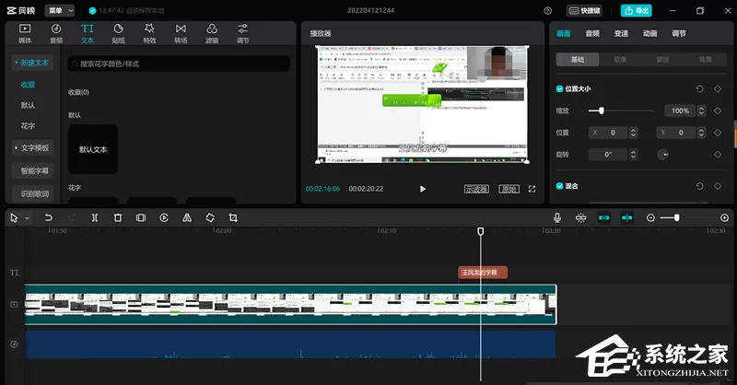This screenshot has width=737, height=385.
Task: Open the 特效 effects panel
Action: [x=149, y=33]
